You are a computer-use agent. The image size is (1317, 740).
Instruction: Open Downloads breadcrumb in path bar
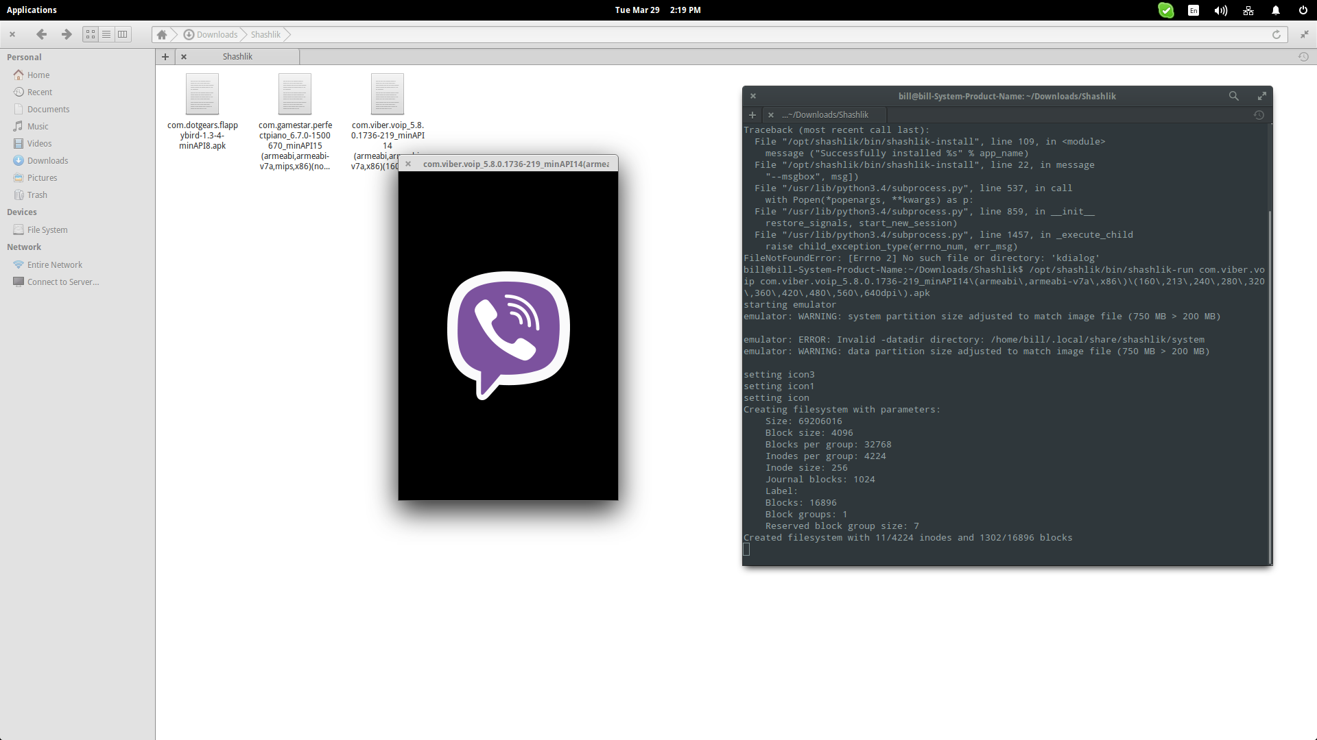(x=211, y=34)
